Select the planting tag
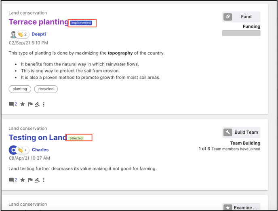The height and width of the screenshot is (211, 278). pos(20,89)
